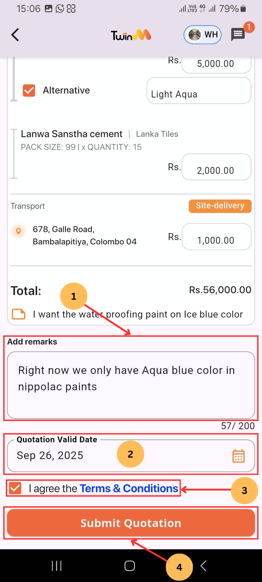Uncheck the Alternative checkbox
This screenshot has width=262, height=582.
29,91
